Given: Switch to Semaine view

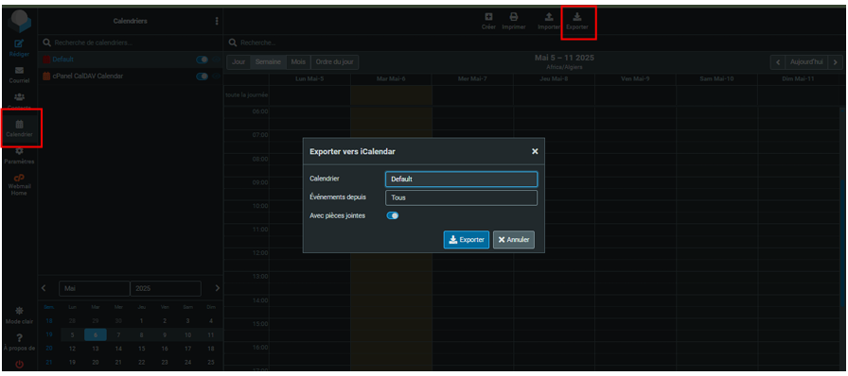Looking at the screenshot, I should (268, 62).
